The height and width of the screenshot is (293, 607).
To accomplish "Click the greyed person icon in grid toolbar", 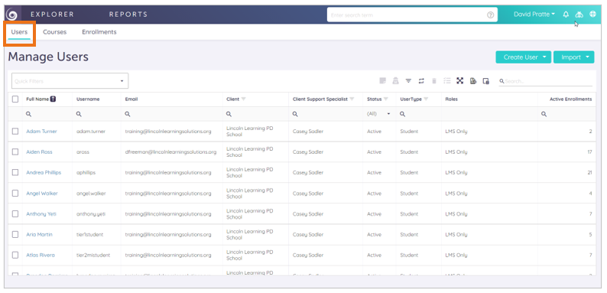I will point(395,80).
